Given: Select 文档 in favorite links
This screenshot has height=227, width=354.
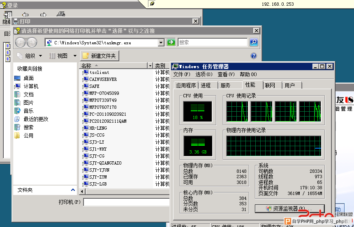Looking at the screenshot, I should tap(24, 94).
